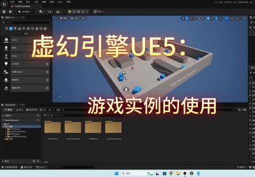Click the eject button in the play controls
The height and width of the screenshot is (177, 255).
click(83, 12)
